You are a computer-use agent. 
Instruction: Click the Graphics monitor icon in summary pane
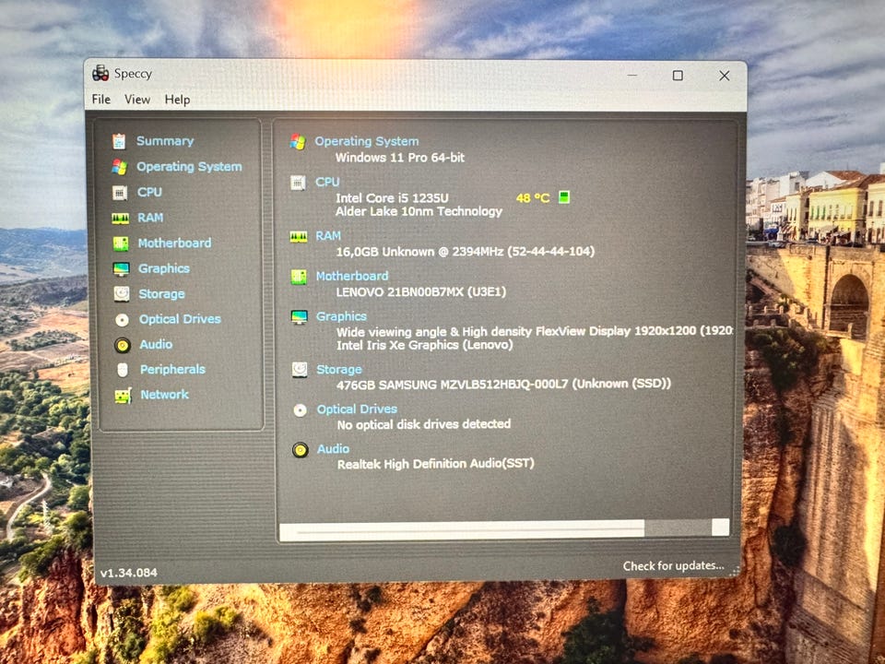click(299, 317)
